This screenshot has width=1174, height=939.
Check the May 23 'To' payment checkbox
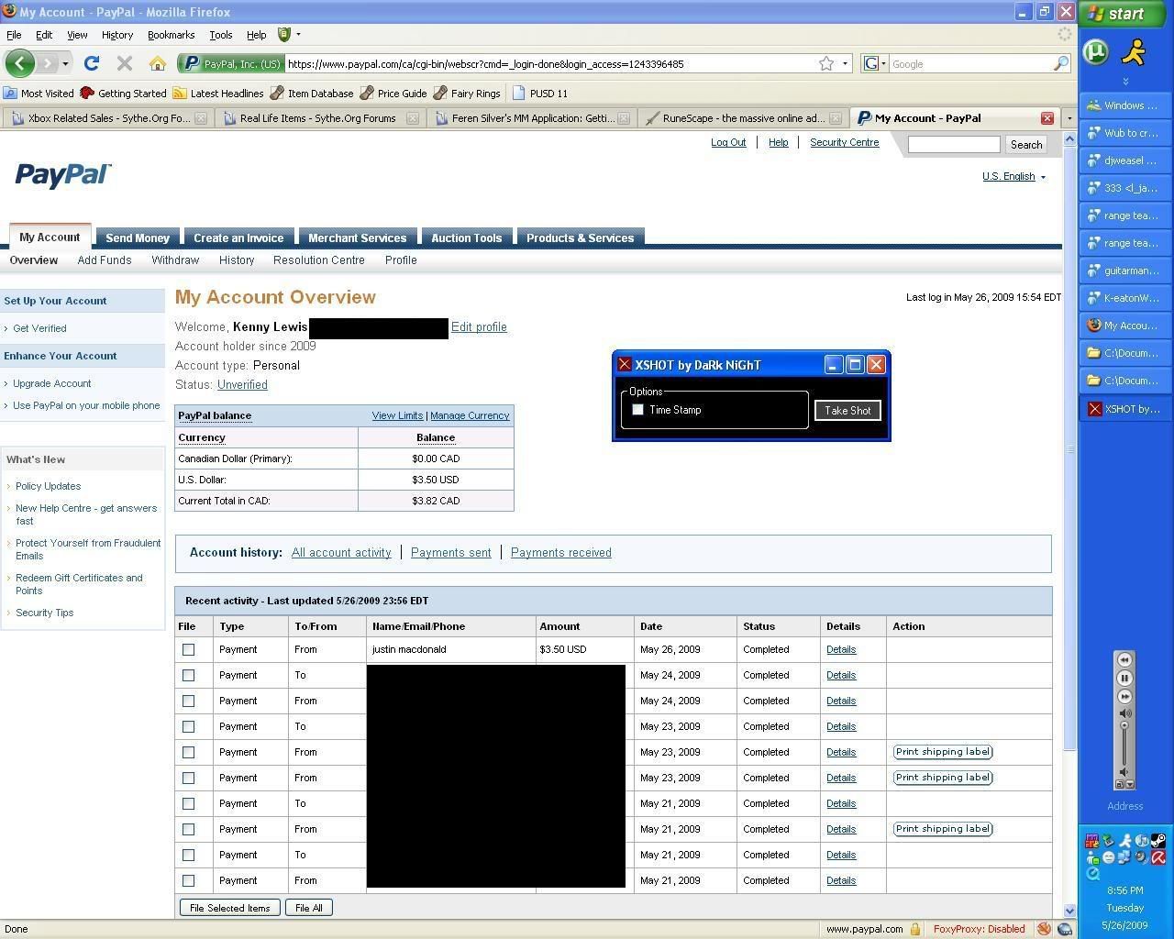(x=189, y=726)
